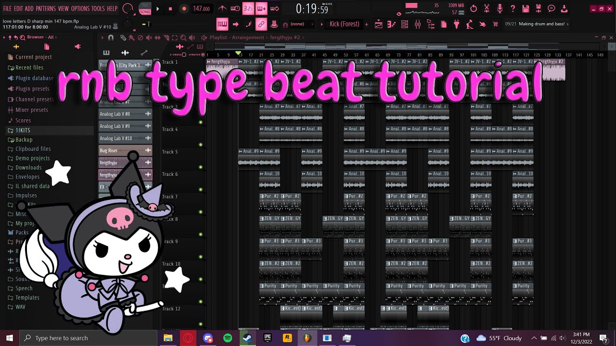Open the ADD menu
Screen dimensions: 616x346
(x=29, y=9)
